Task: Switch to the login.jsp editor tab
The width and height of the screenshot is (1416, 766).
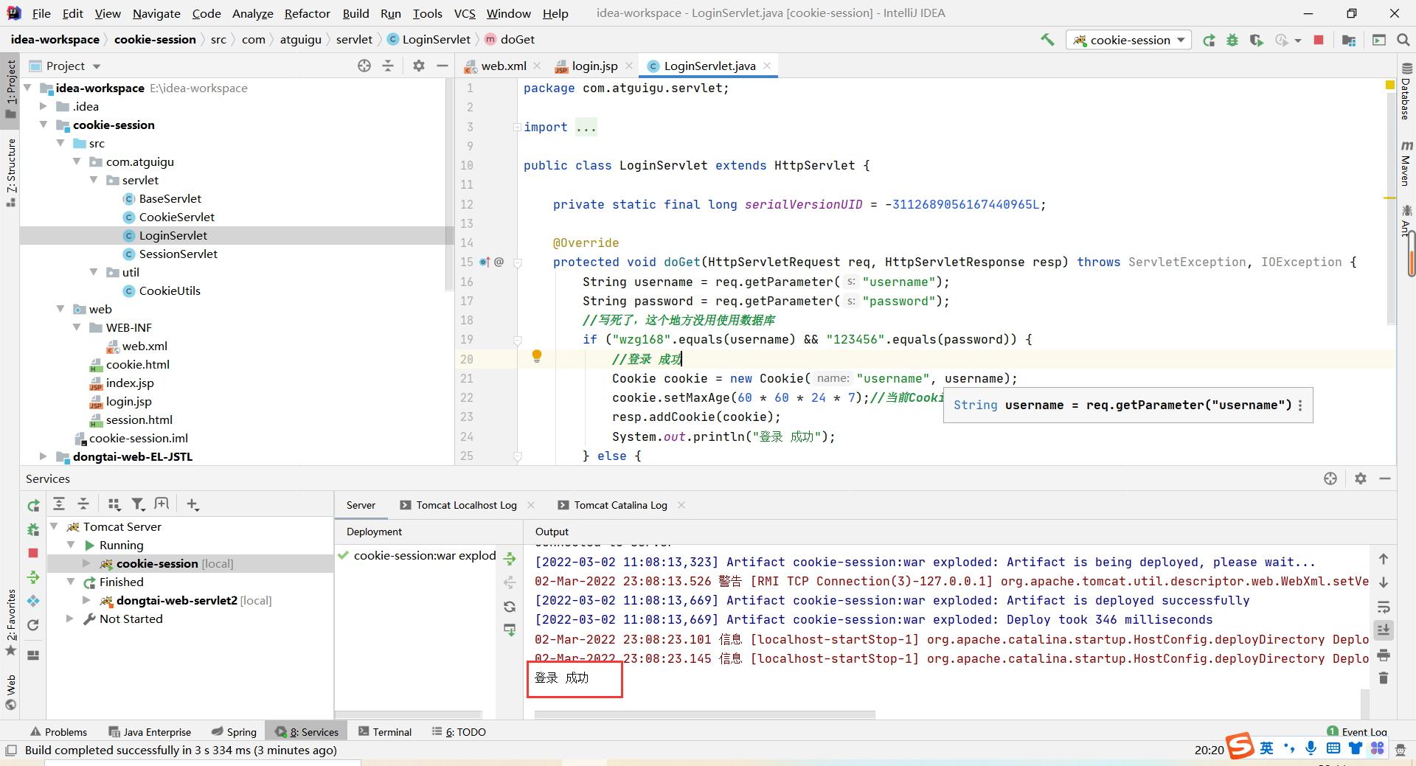Action: (x=594, y=66)
